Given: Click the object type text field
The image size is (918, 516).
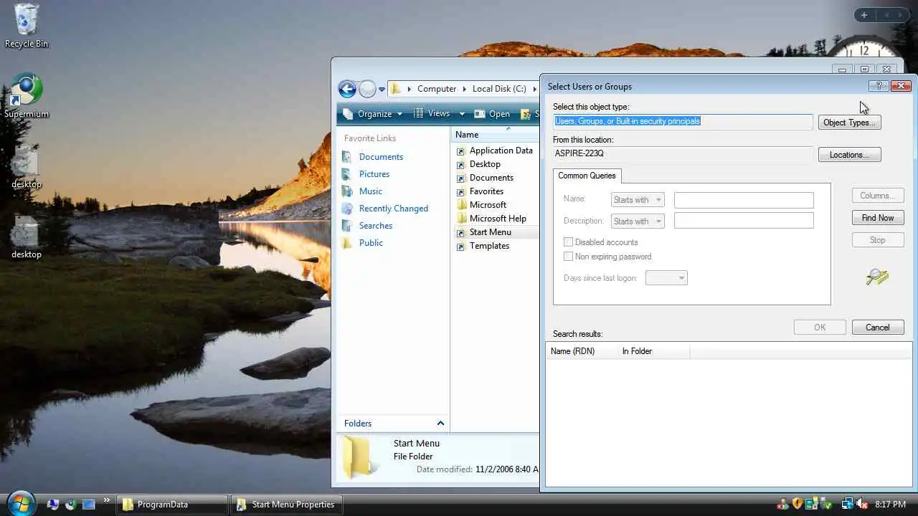Looking at the screenshot, I should click(x=683, y=122).
